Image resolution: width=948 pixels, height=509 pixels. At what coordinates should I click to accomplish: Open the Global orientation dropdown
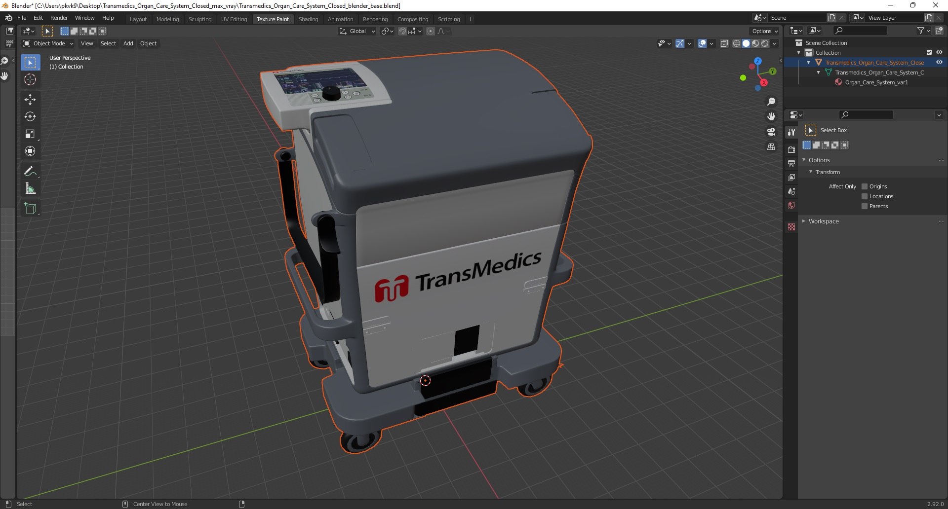[357, 31]
